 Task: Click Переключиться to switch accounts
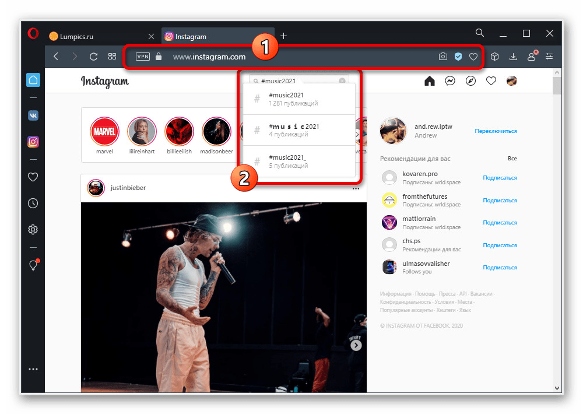tap(496, 131)
